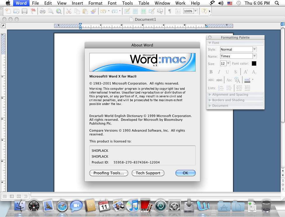The image size is (285, 217).
Task: Click the Undo arrow icon
Action: [x=103, y=11]
